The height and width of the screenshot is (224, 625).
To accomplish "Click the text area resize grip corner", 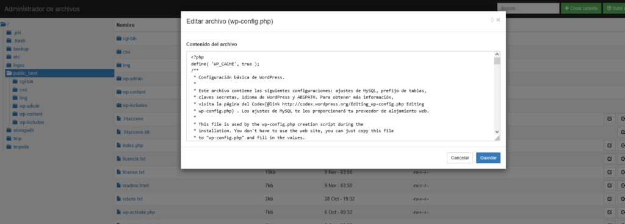I will [x=497, y=138].
